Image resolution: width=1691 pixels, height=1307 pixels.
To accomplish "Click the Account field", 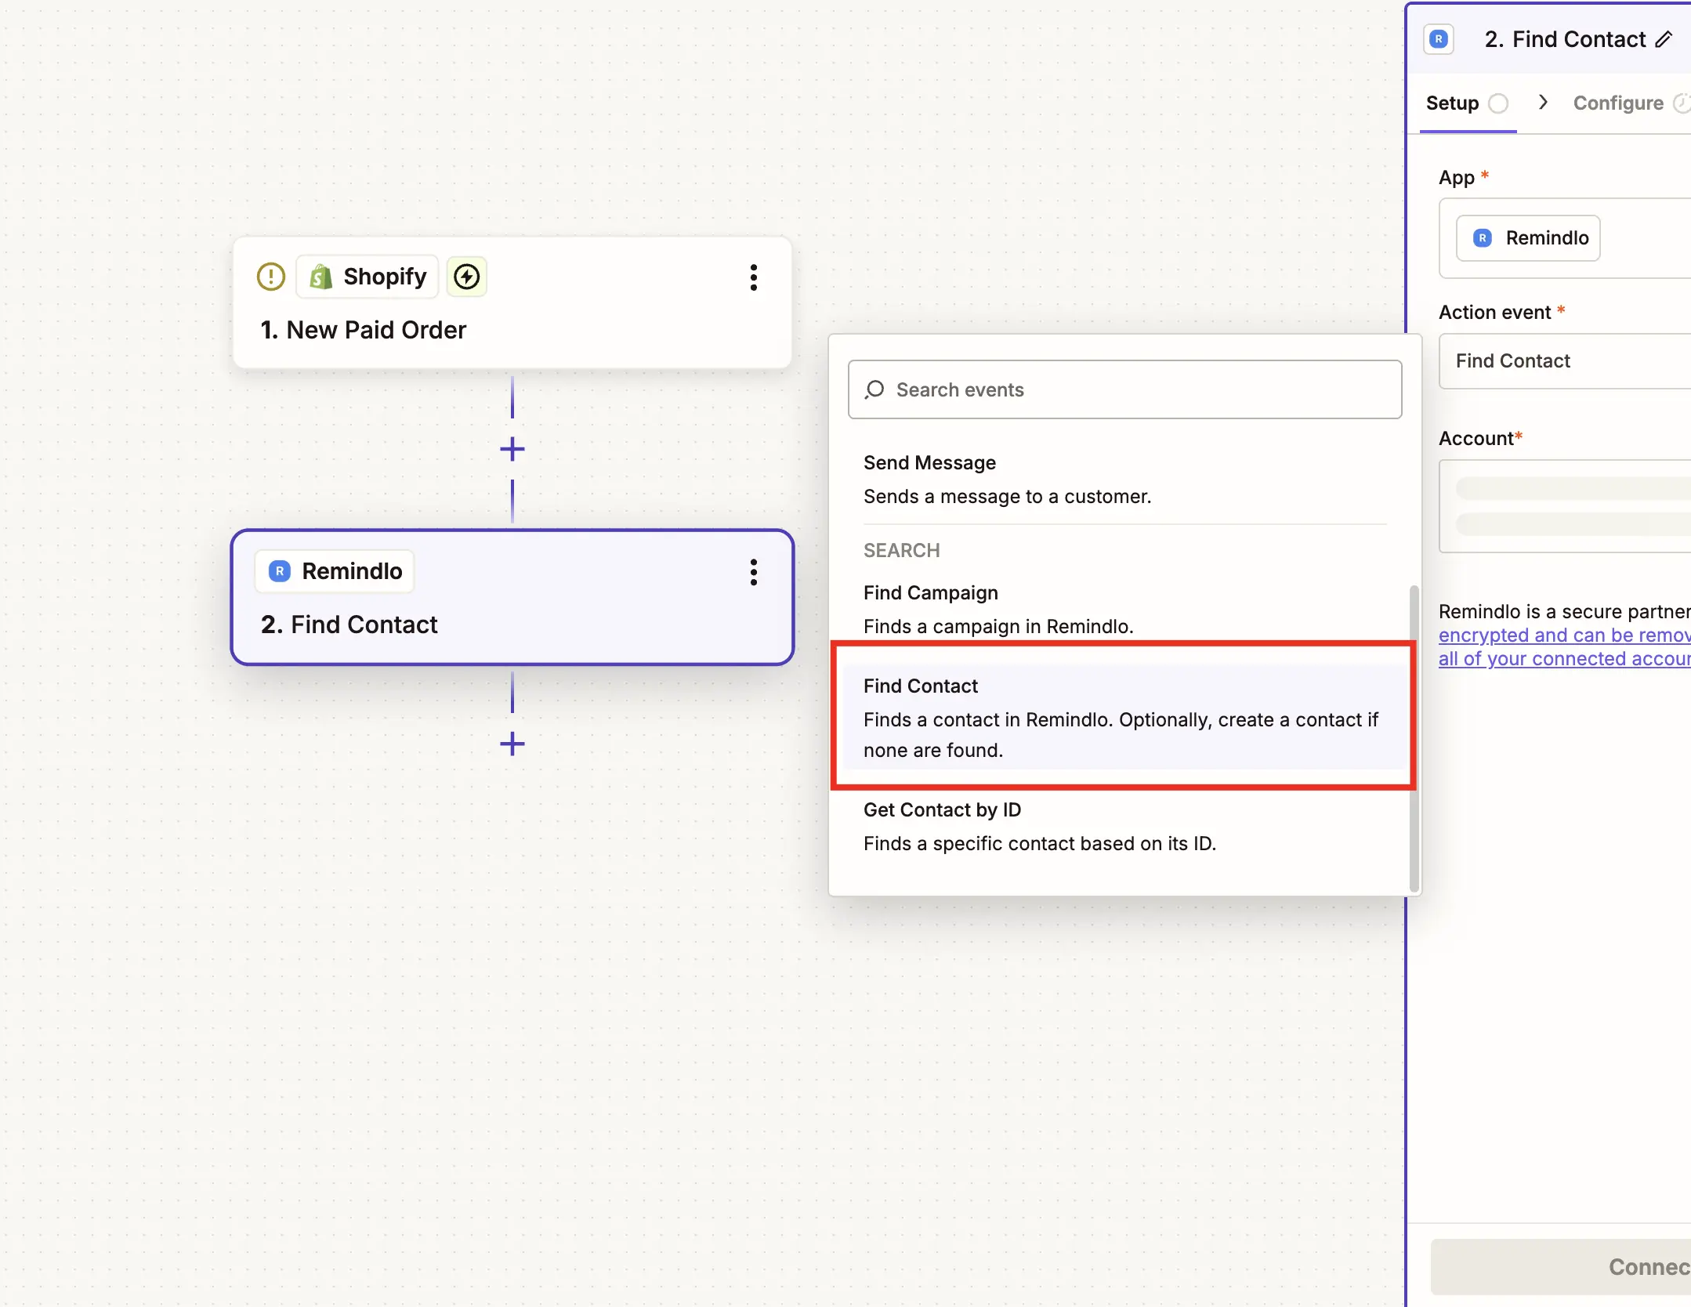I will 1565,506.
